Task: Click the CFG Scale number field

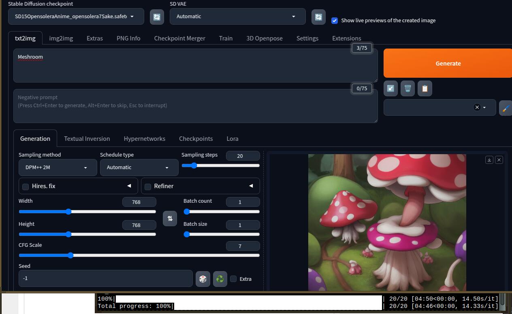Action: (x=243, y=246)
